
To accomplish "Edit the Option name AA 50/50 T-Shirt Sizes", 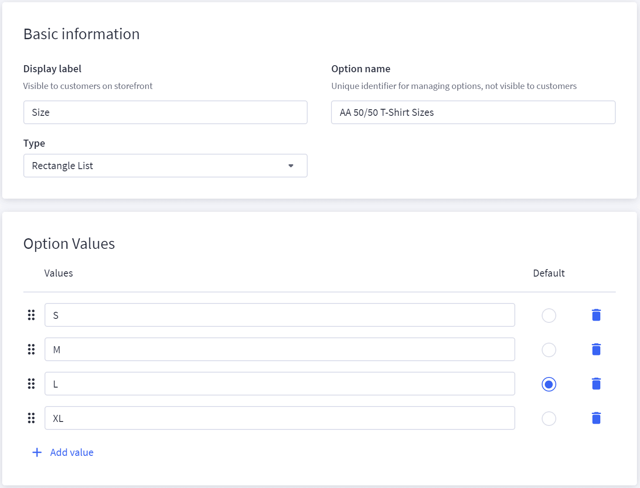I will click(473, 112).
